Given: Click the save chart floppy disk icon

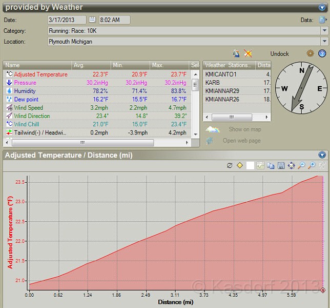Looking at the screenshot, I should click(x=281, y=165).
